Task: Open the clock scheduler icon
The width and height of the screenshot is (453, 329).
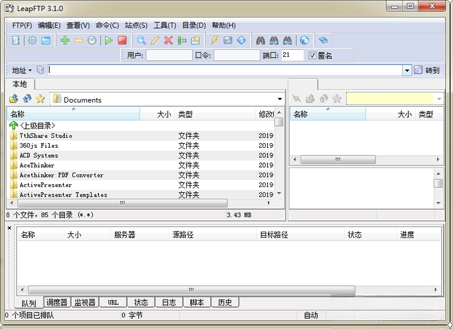Action: tap(92, 40)
